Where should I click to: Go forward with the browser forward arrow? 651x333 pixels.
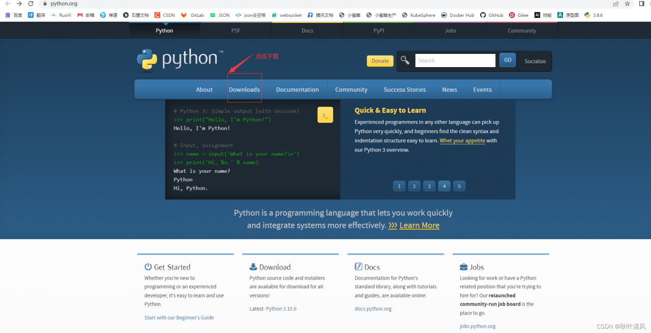tap(19, 4)
